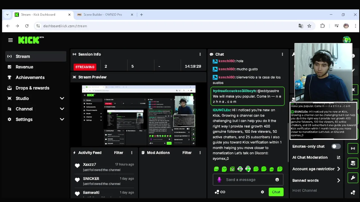Click the translate page icon in address bar
This screenshot has height=202, width=360.
pos(301,26)
